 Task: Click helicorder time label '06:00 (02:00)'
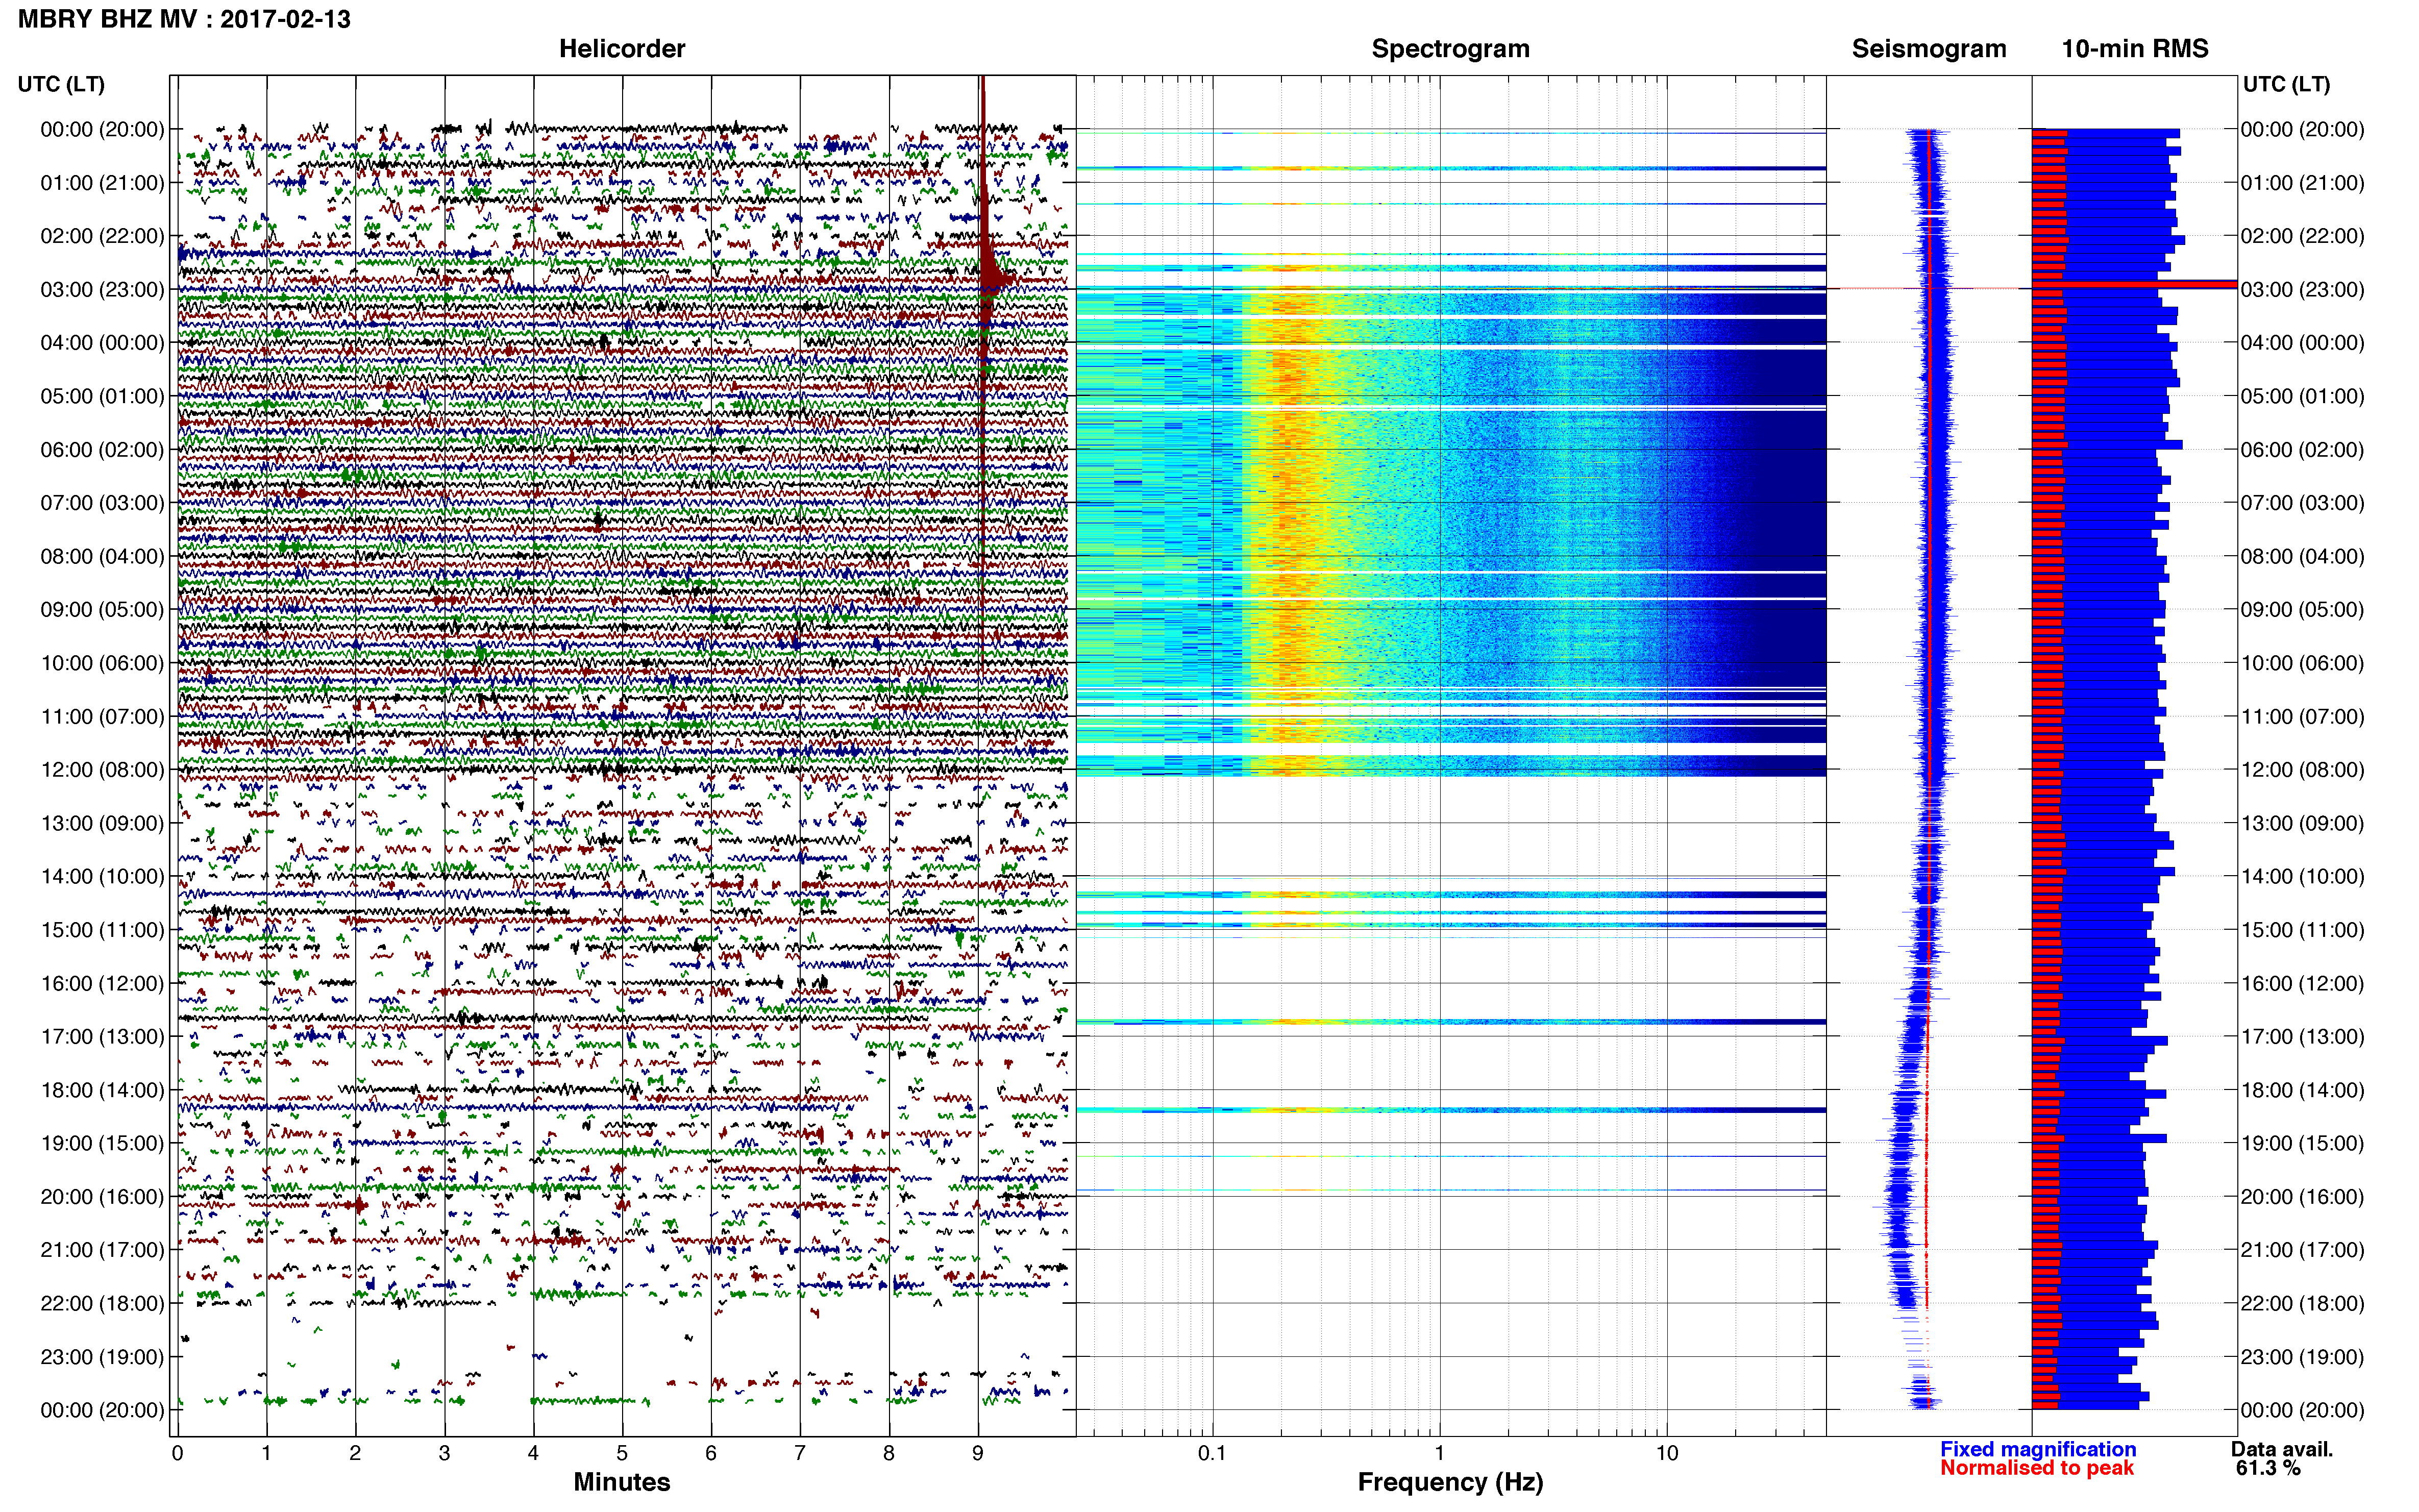coord(102,450)
